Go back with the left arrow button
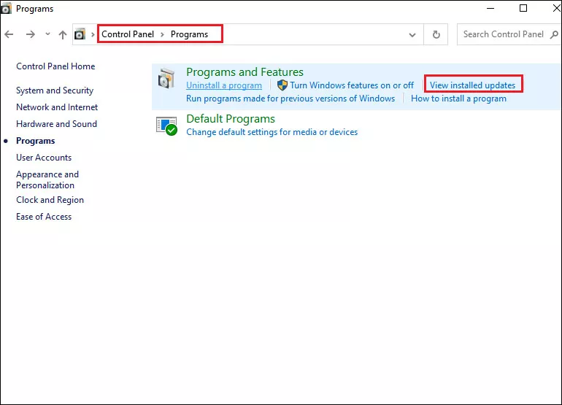This screenshot has height=405, width=562. (9, 34)
